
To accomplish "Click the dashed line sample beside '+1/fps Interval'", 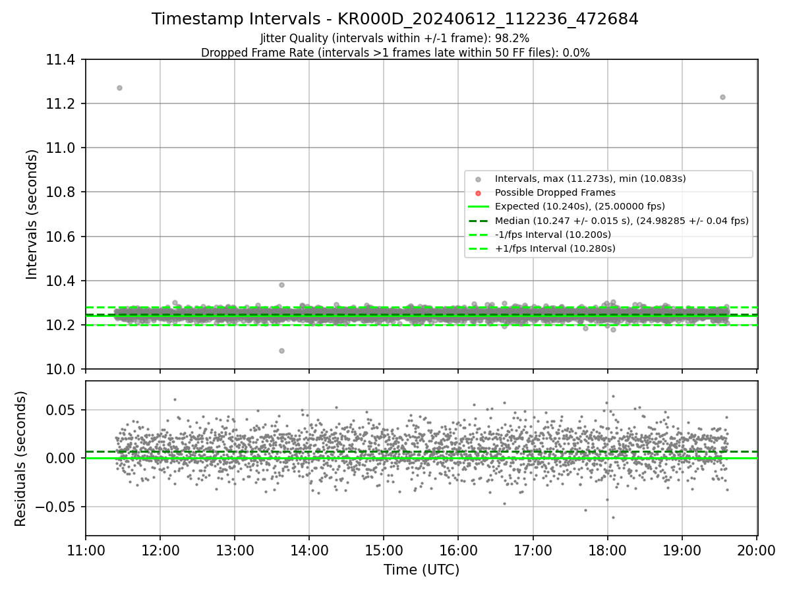I will [x=479, y=248].
